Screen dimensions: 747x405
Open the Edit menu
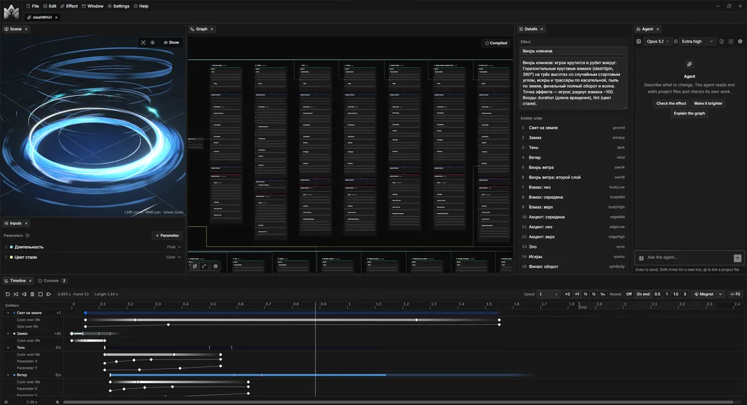click(x=50, y=6)
